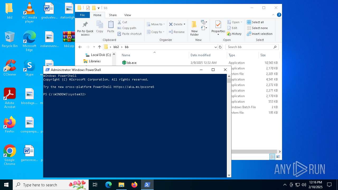Open the Windows Start menu

click(6, 185)
